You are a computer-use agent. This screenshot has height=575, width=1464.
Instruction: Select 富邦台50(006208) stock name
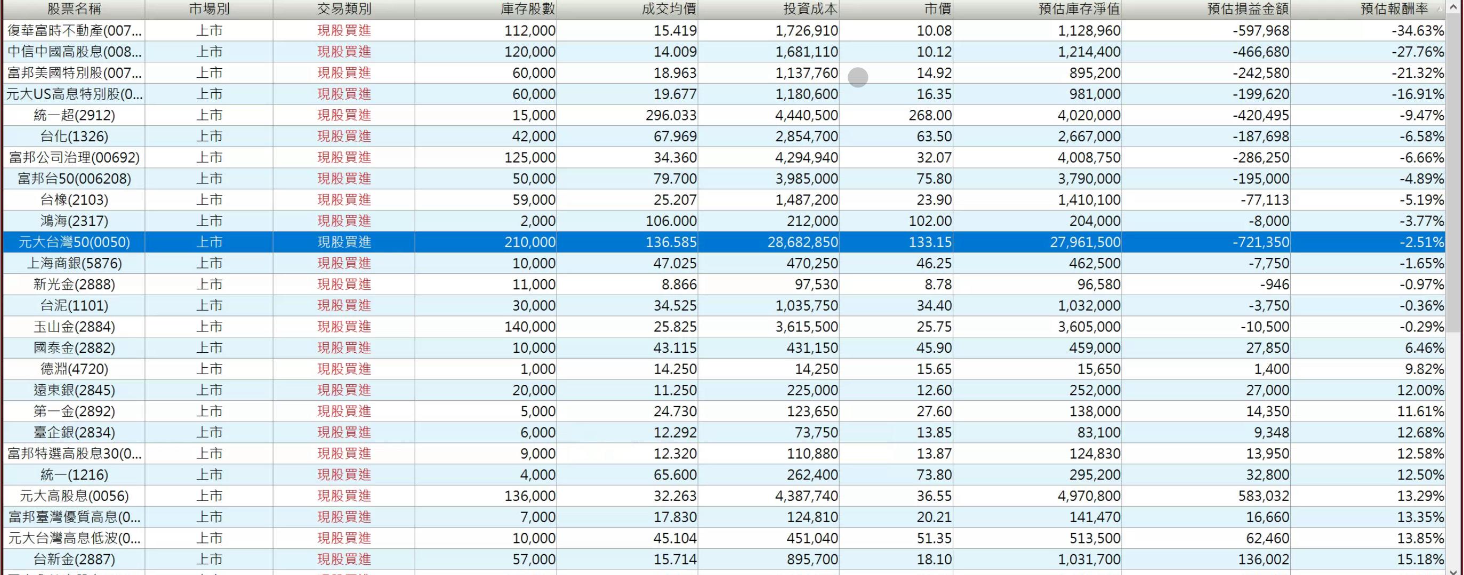tap(74, 179)
